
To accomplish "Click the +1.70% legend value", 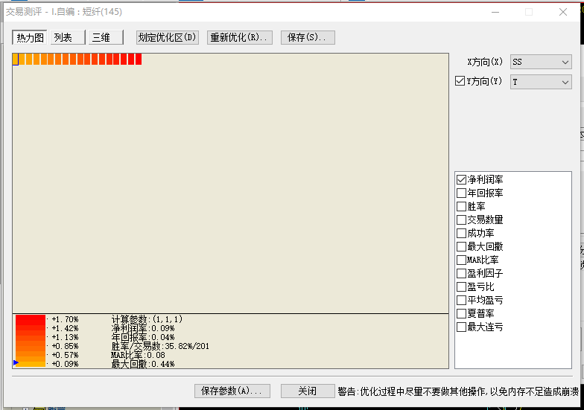I will 66,319.
